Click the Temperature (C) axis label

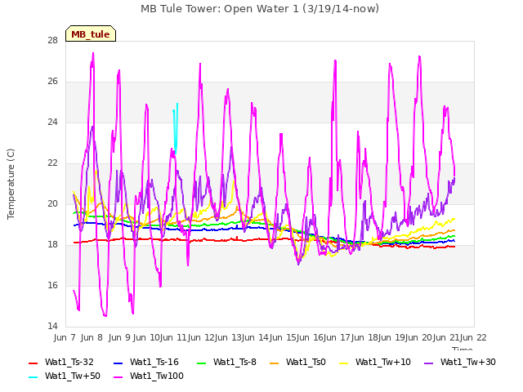11,184
